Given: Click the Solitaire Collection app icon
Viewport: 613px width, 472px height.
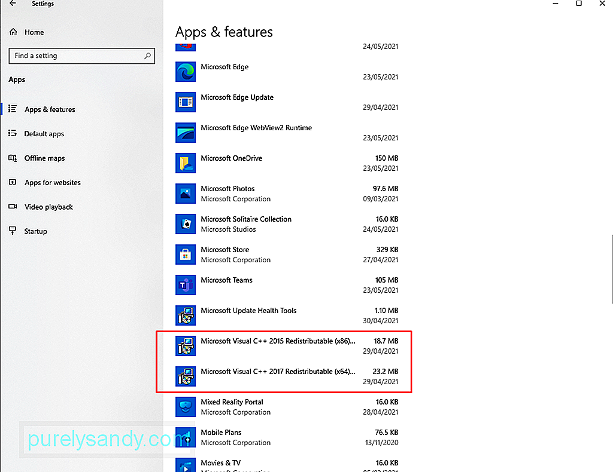Looking at the screenshot, I should click(x=186, y=224).
